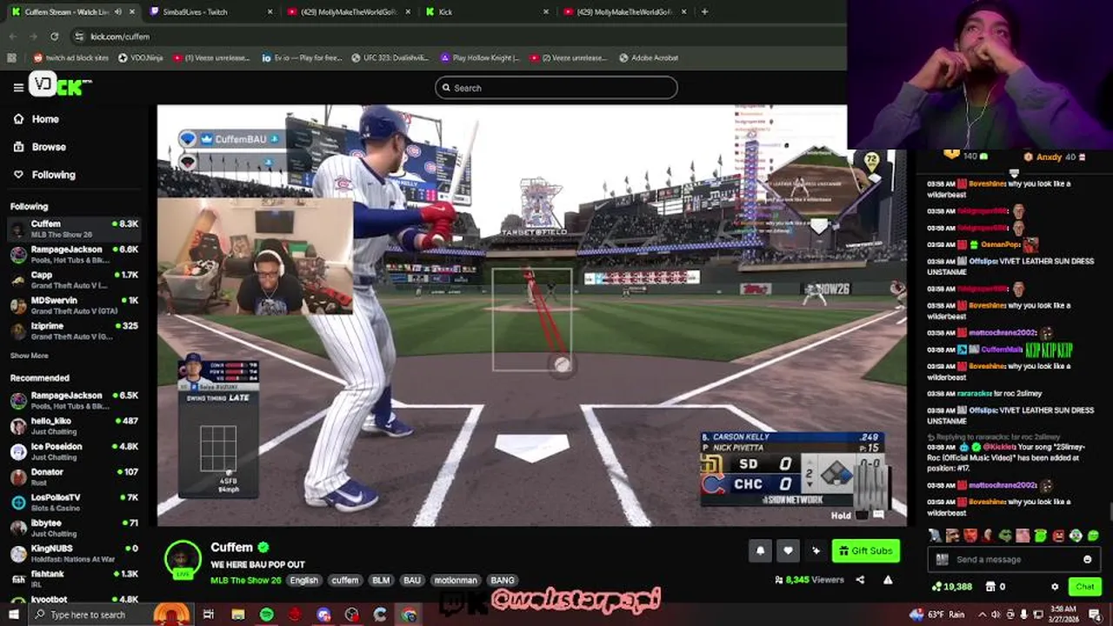This screenshot has height=626, width=1113.
Task: Open Capp channel in Following list
Action: pos(74,280)
